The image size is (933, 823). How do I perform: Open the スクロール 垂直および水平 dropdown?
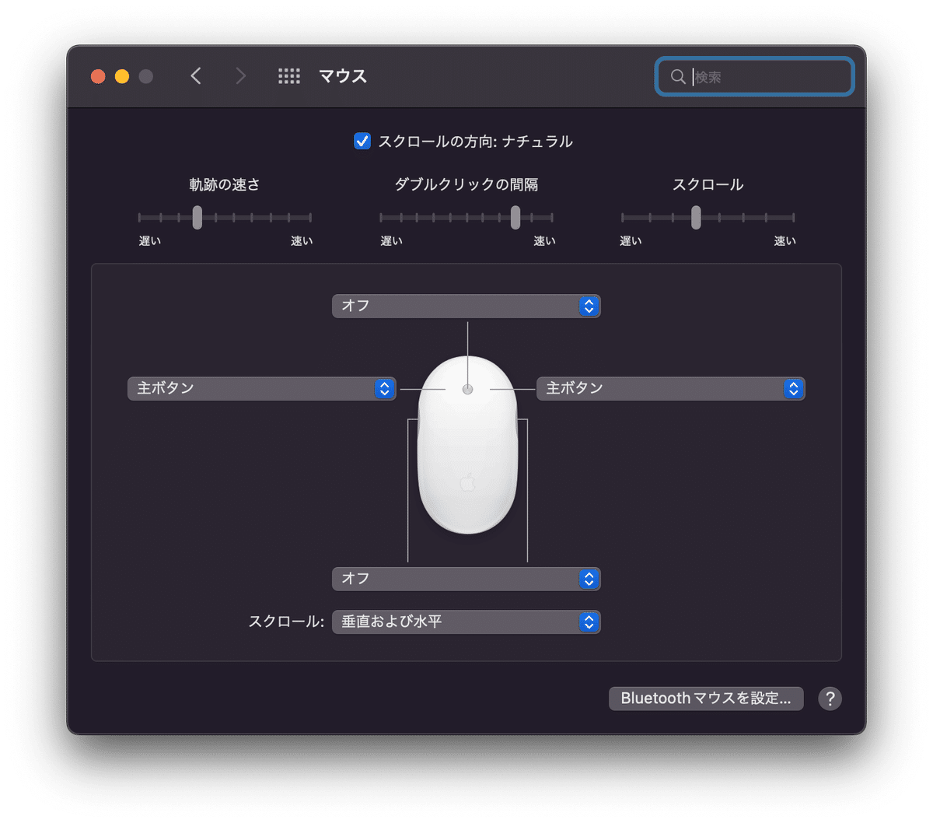click(466, 622)
